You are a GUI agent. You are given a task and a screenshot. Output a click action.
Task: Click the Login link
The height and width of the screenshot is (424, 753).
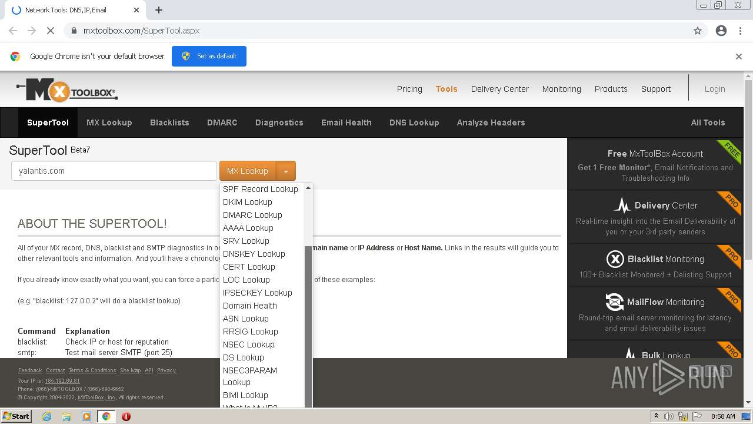[715, 89]
